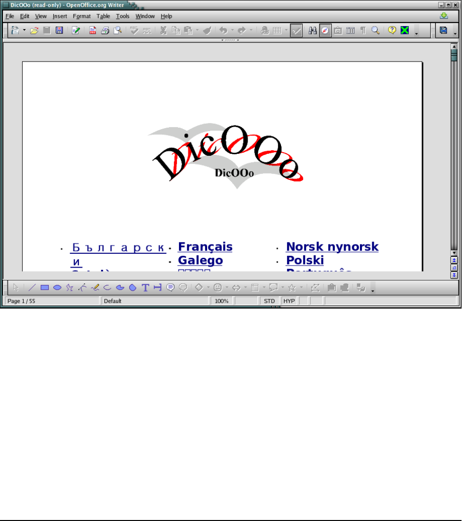Screen dimensions: 462x521
Task: Click the Save icon on right toolbar
Action: [x=443, y=31]
